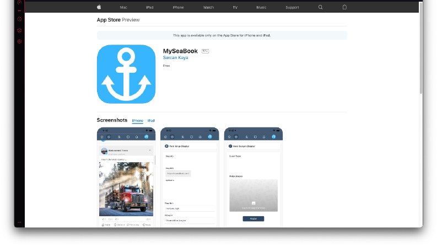This screenshot has width=437, height=246.
Task: Click the page vertical scrollbar thumb
Action: [421, 48]
